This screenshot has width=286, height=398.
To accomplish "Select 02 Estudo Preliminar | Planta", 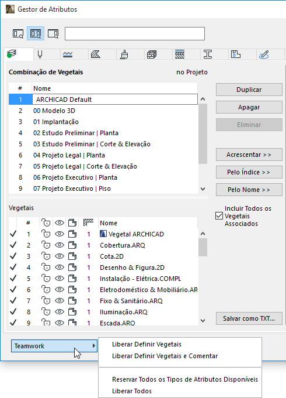I will pos(103,133).
